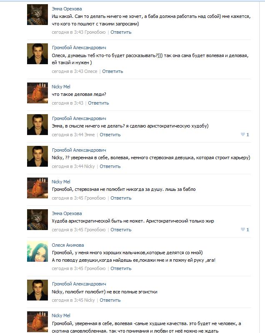Reply to Громобой's 'полюбит полюбит' comment
Screen dimensions: 265x333
point(110,300)
